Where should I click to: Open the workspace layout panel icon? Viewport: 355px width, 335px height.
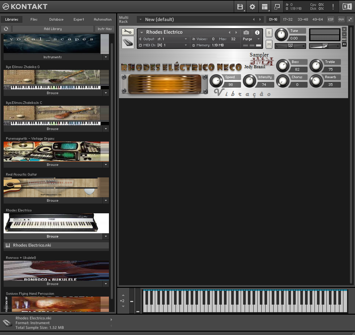pos(265,7)
